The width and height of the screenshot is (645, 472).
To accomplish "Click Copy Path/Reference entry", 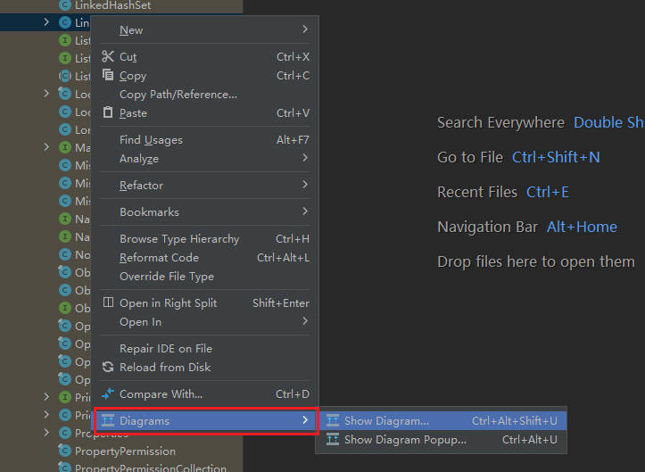I will (x=178, y=95).
